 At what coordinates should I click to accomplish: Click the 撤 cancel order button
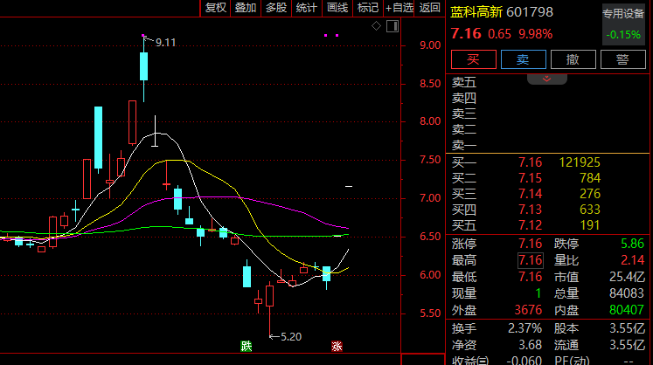[x=573, y=59]
